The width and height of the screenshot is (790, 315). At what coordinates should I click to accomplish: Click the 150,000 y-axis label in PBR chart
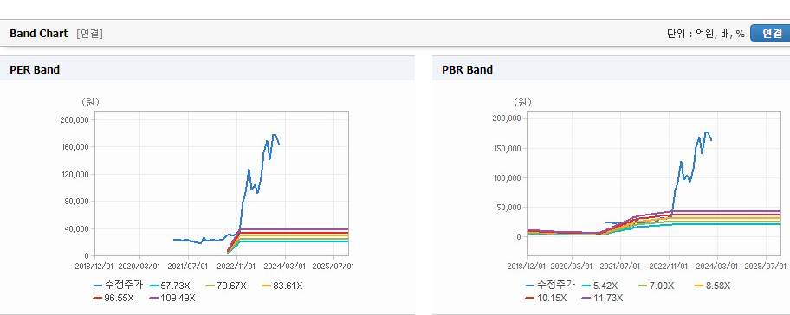[507, 149]
